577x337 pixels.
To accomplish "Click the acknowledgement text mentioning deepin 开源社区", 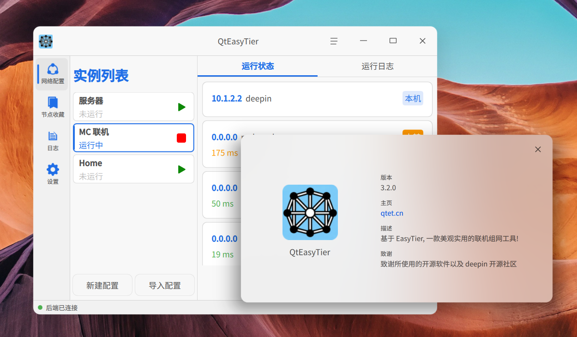I will (448, 264).
